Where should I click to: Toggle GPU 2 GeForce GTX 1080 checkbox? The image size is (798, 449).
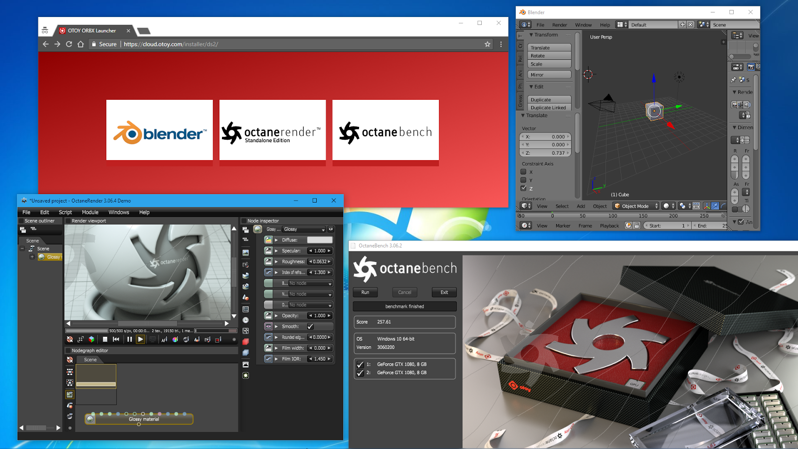[x=360, y=373]
